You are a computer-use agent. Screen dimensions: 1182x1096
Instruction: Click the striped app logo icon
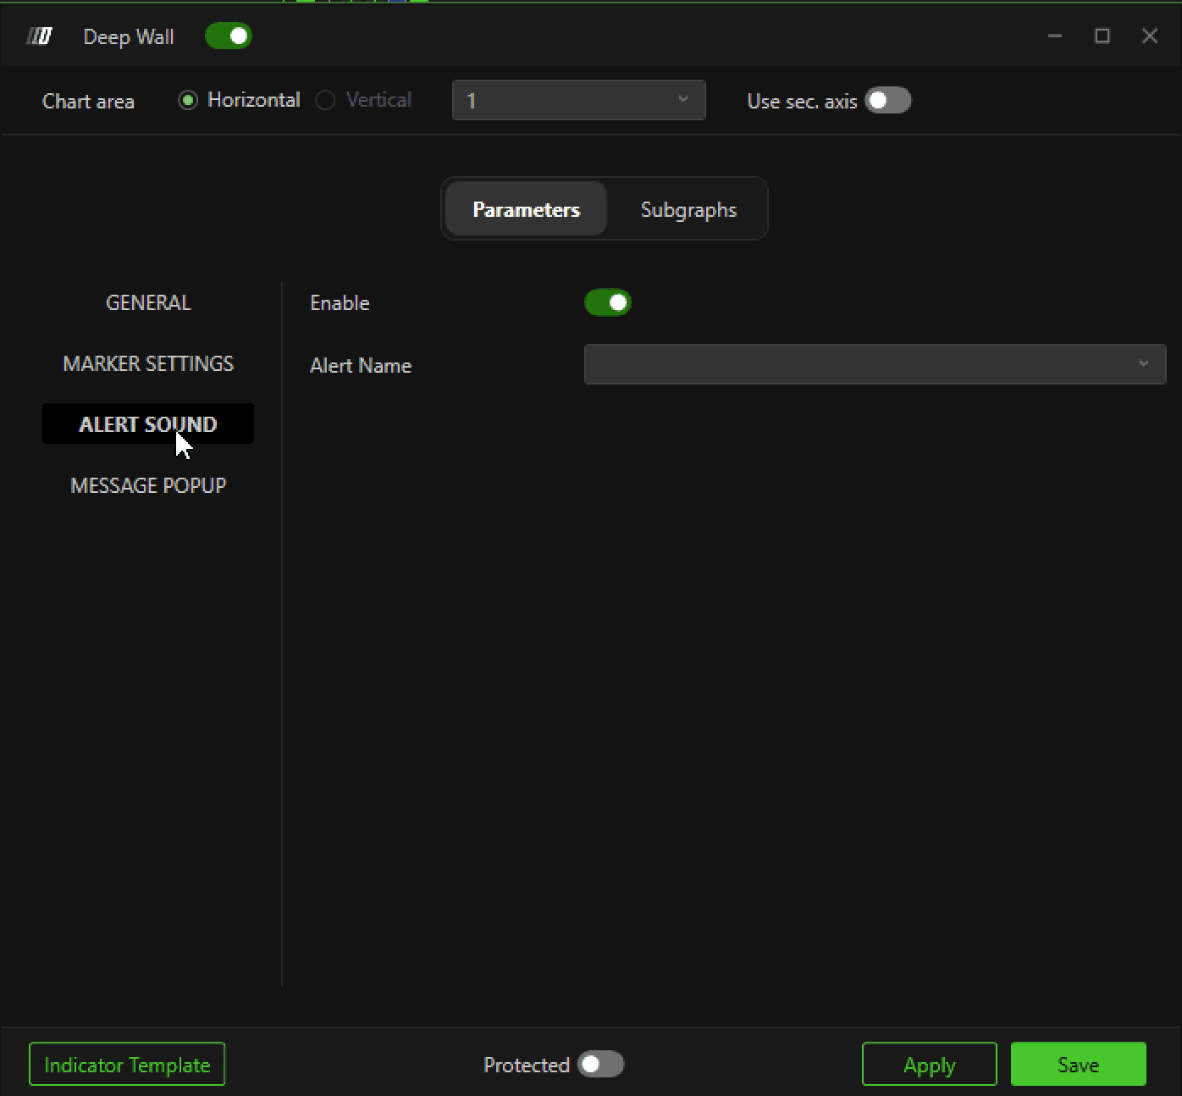click(x=39, y=36)
